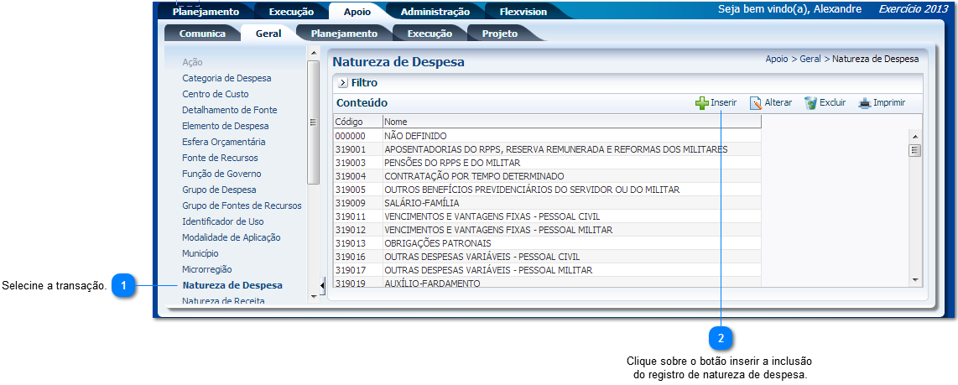Collapse the sidebar with the splitter arrow
Image resolution: width=958 pixels, height=385 pixels.
pos(322,286)
